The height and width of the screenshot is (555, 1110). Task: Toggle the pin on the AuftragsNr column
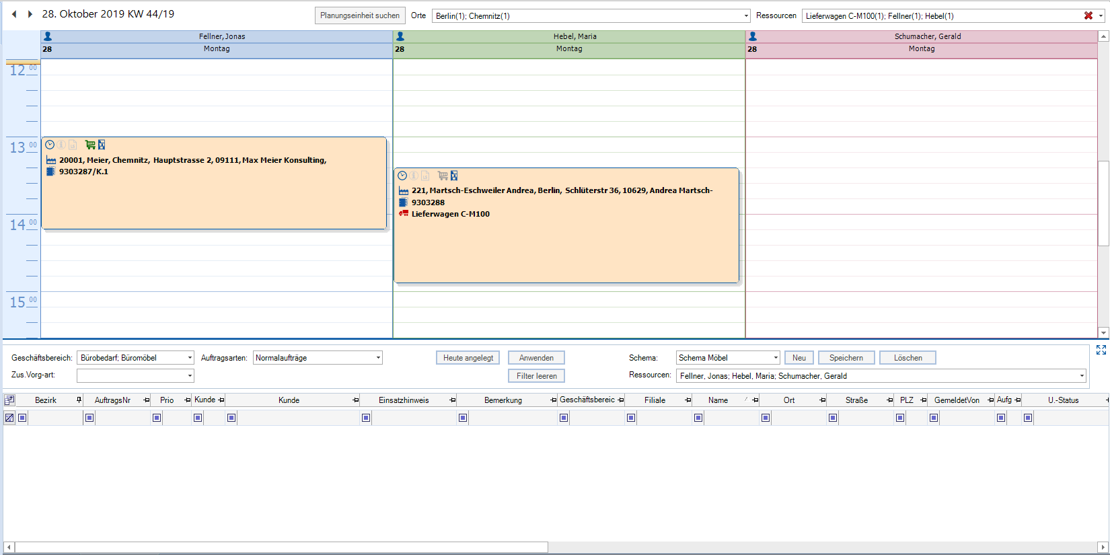pos(146,400)
